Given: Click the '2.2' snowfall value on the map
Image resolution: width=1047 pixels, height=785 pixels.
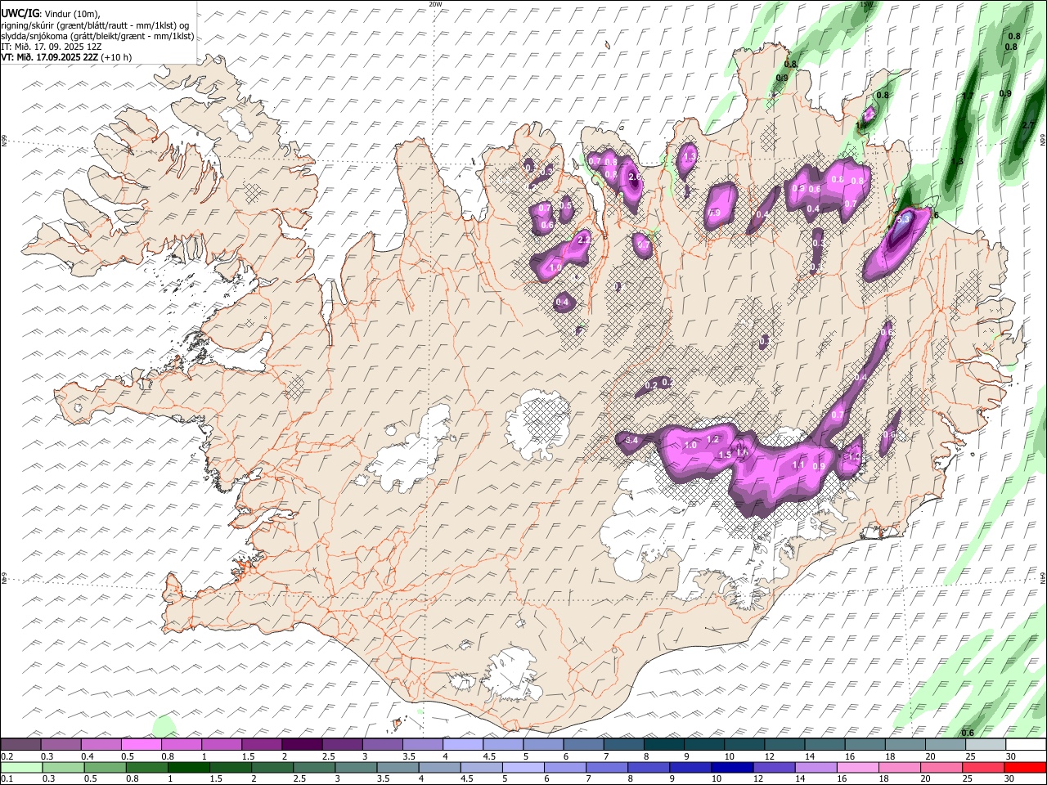Looking at the screenshot, I should point(584,240).
